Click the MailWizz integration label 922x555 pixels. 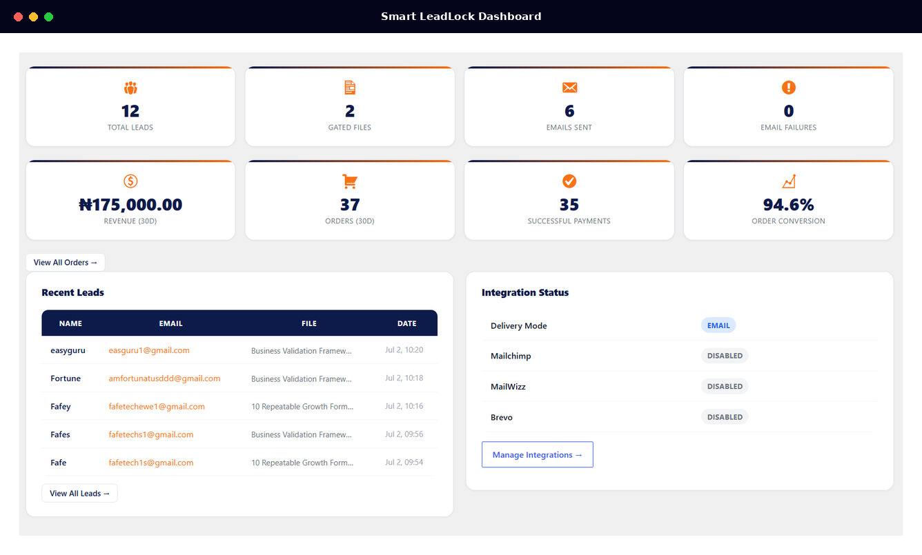pyautogui.click(x=508, y=386)
